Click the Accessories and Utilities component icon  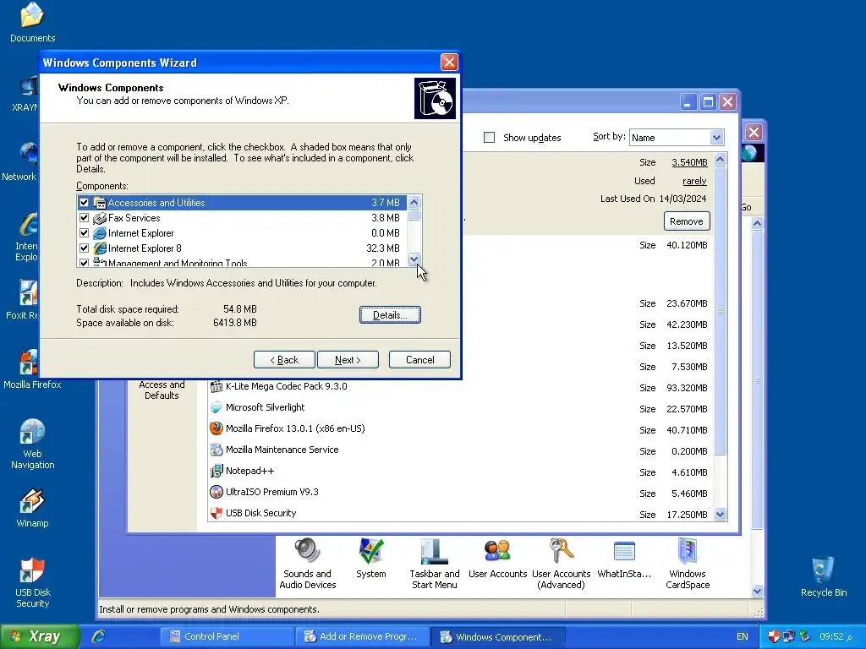point(100,203)
